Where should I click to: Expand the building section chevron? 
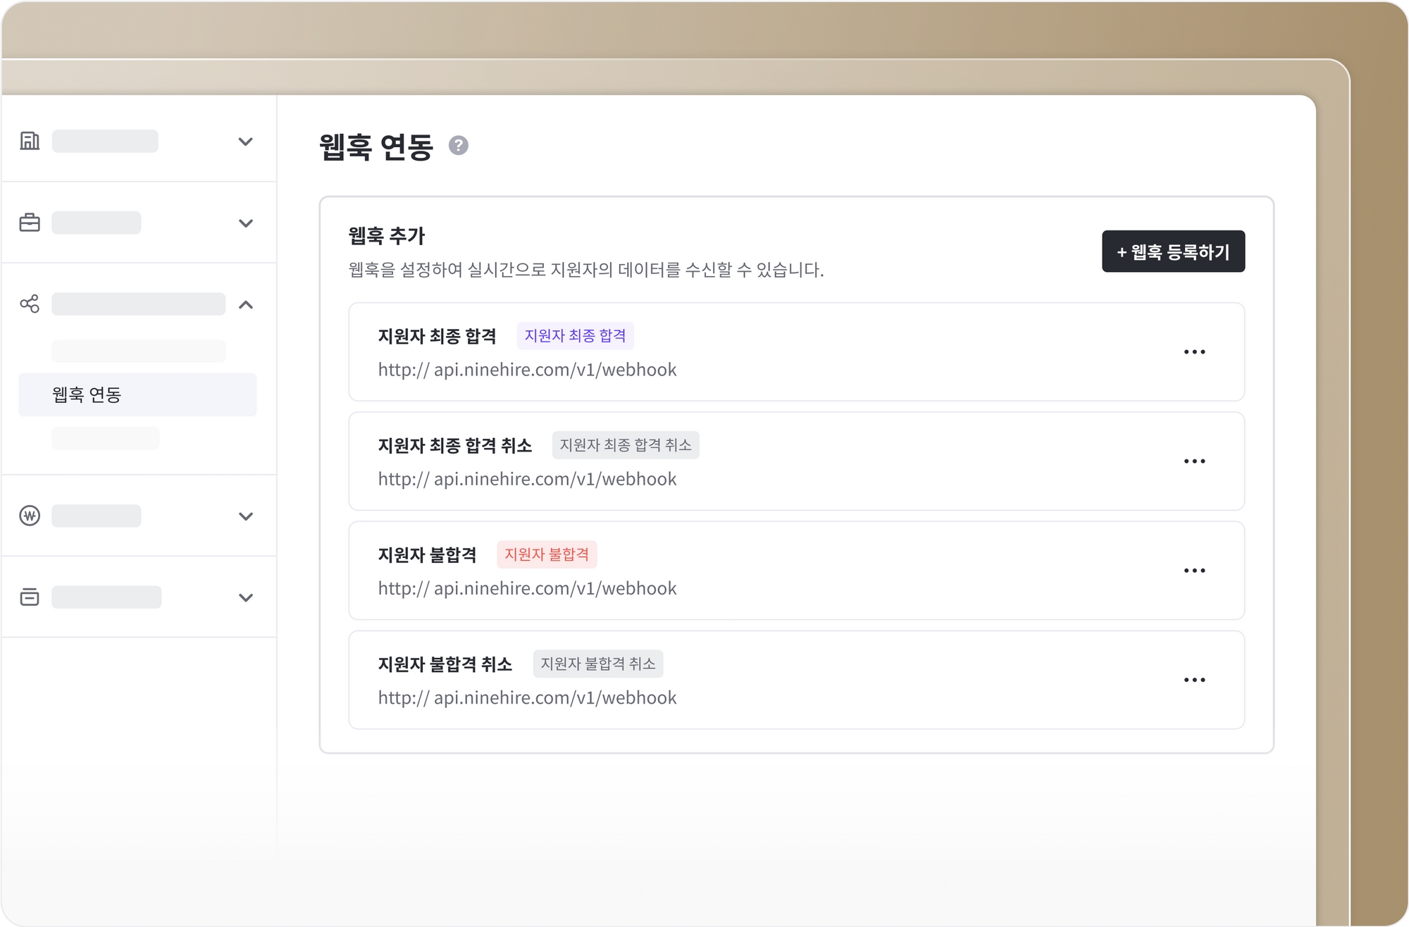point(246,142)
